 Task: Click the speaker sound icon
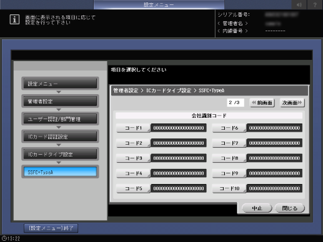point(299,4)
